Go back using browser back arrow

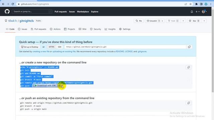[3, 4]
